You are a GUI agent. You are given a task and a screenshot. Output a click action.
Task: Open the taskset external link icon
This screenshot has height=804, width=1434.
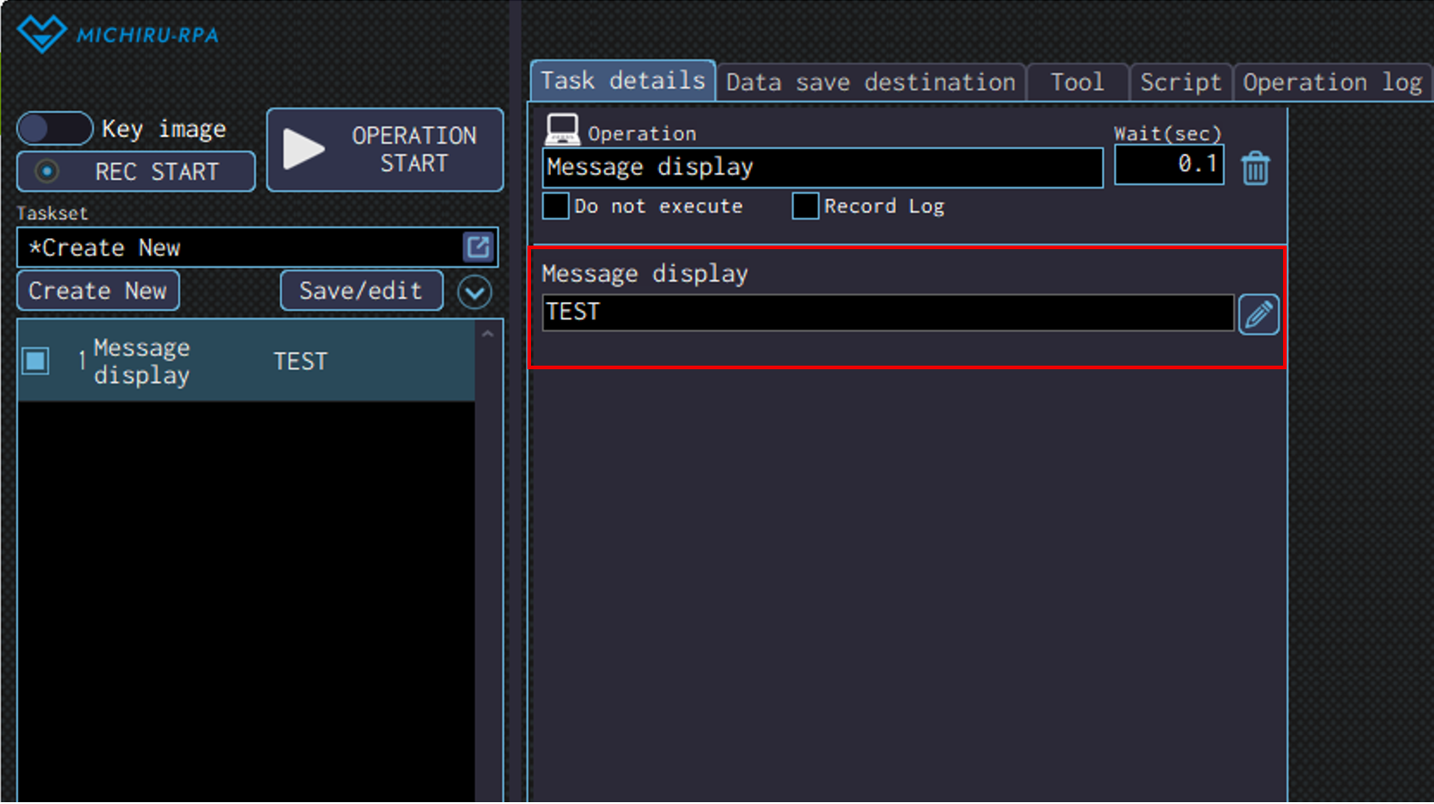coord(478,247)
